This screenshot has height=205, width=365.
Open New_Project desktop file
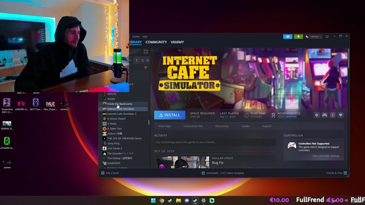50,106
